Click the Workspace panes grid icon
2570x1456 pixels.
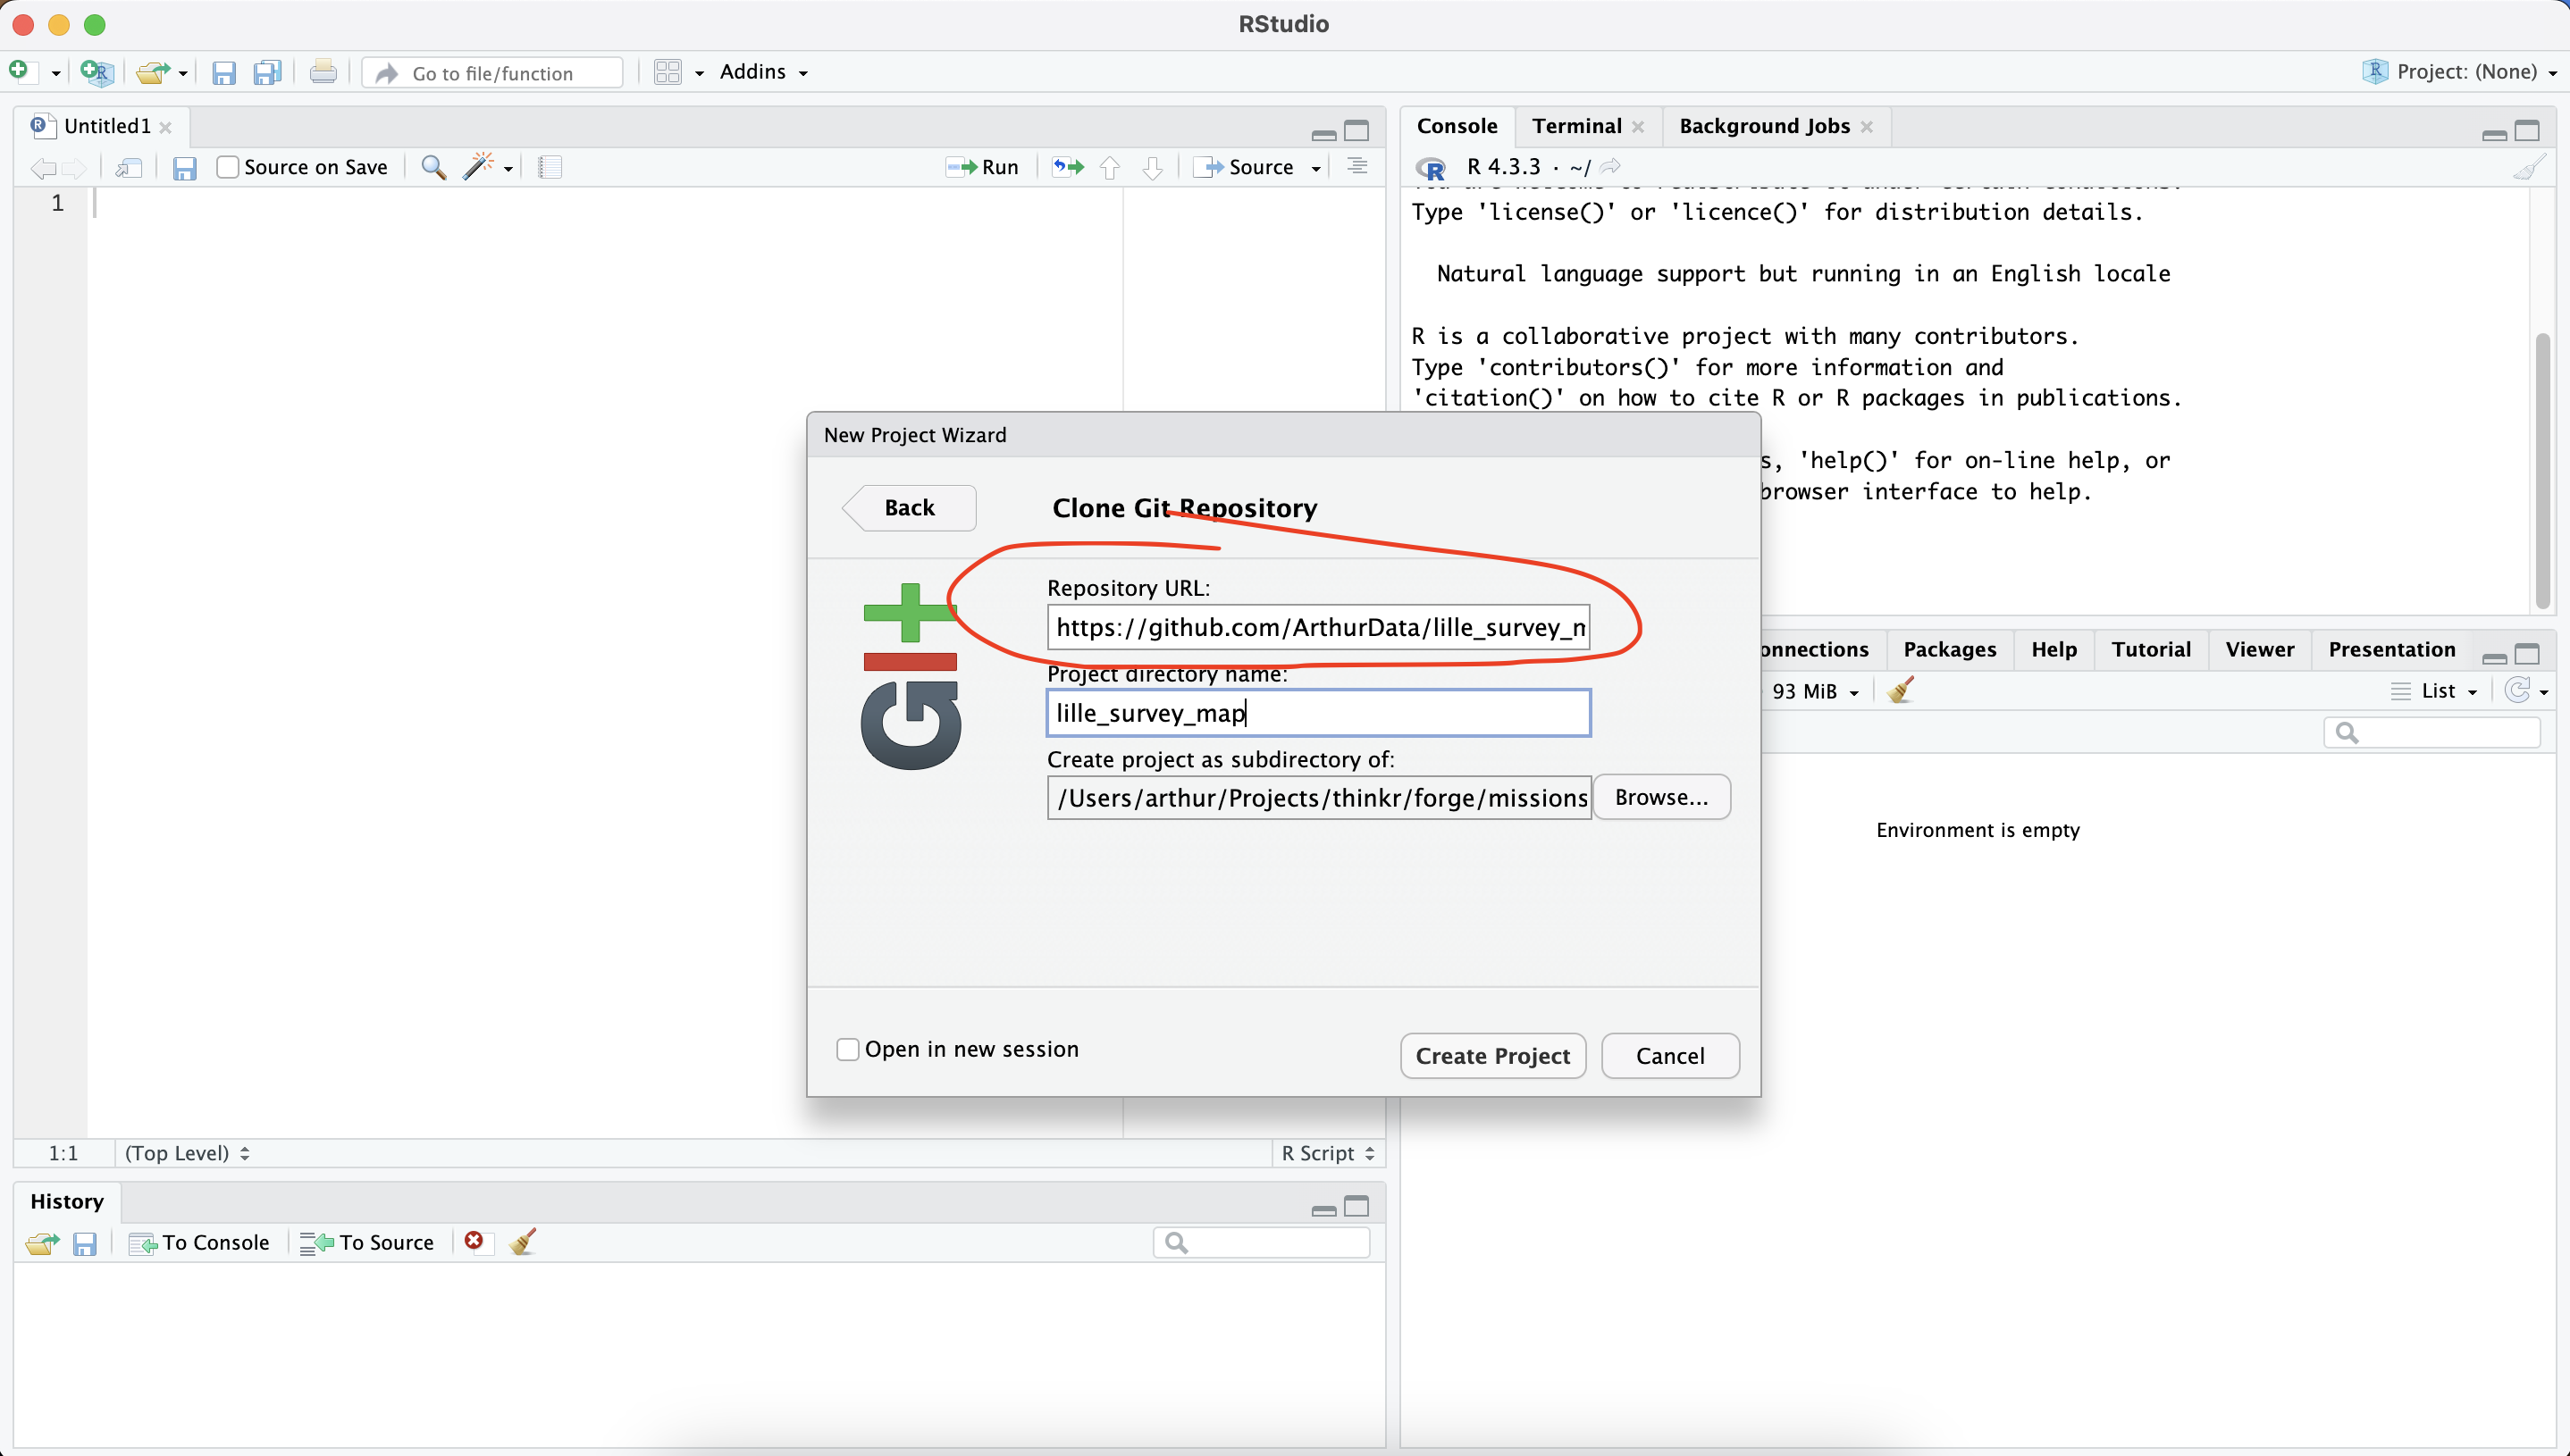[x=668, y=72]
